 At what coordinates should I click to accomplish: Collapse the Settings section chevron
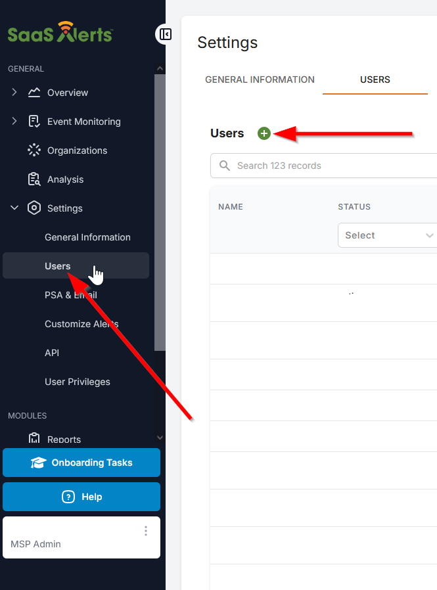(14, 208)
